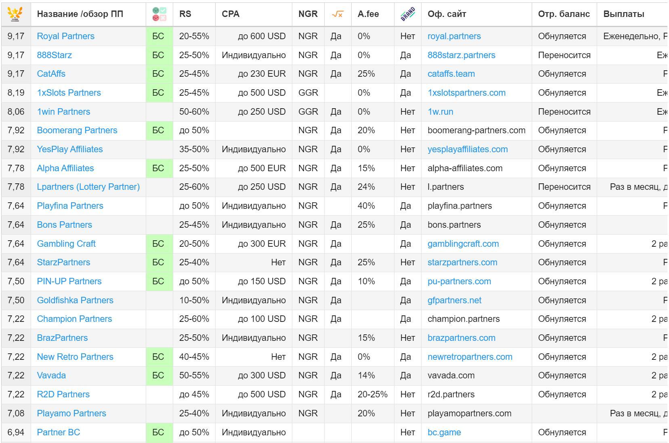The image size is (669, 443).
Task: Open the YesPlay Affiliates review
Action: pyautogui.click(x=69, y=149)
